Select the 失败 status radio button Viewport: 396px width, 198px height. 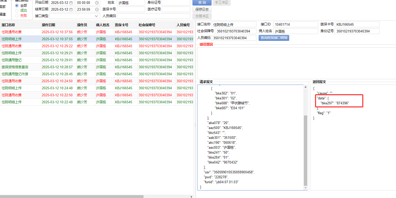(x=17, y=16)
